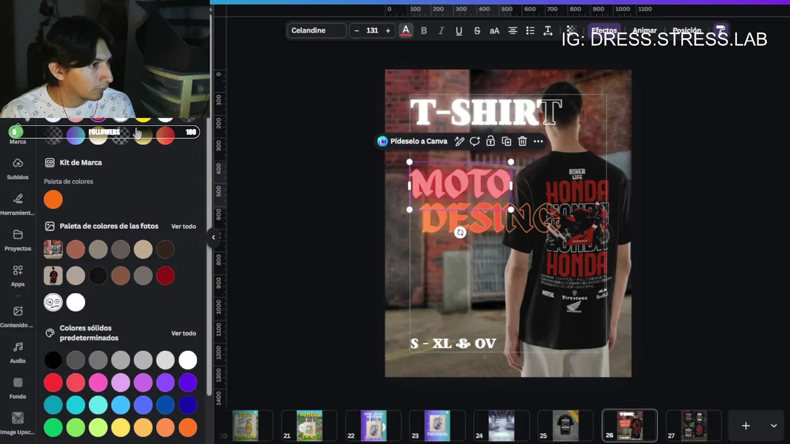Click the rotate handle below MOTO text
The width and height of the screenshot is (790, 444).
(460, 232)
